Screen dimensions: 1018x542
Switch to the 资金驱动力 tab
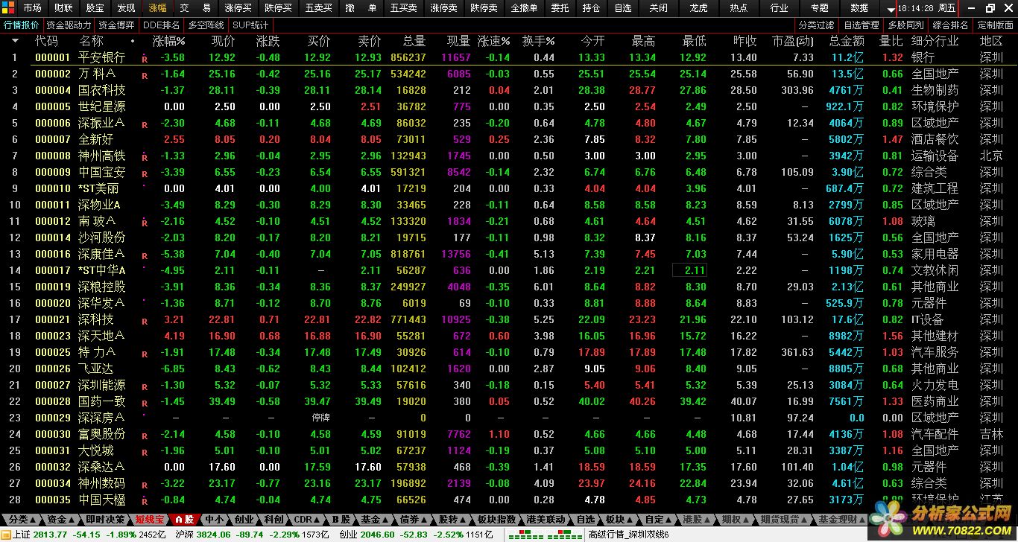(69, 25)
